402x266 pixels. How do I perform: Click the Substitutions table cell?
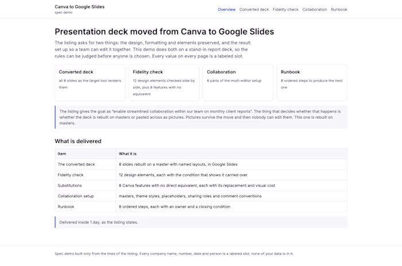pyautogui.click(x=86, y=185)
